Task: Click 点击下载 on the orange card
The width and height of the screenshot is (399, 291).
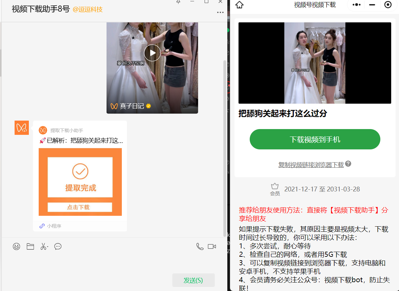Action: click(80, 207)
